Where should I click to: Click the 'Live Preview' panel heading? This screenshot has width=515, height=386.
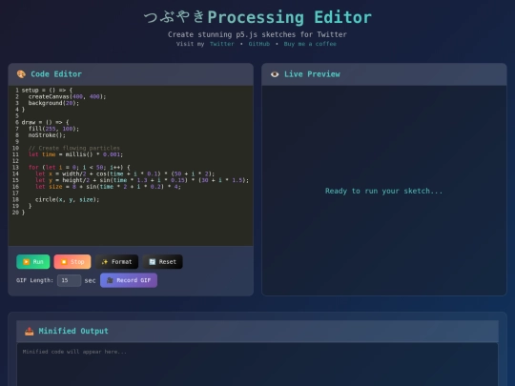coord(312,74)
